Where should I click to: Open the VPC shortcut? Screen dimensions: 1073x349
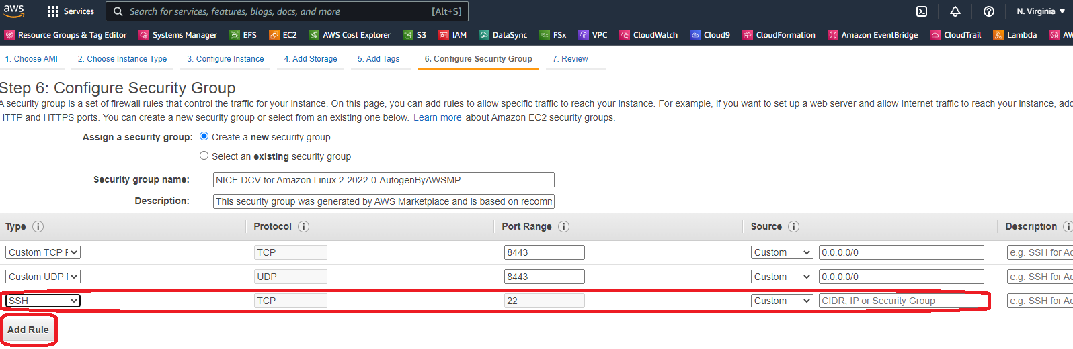pos(593,35)
